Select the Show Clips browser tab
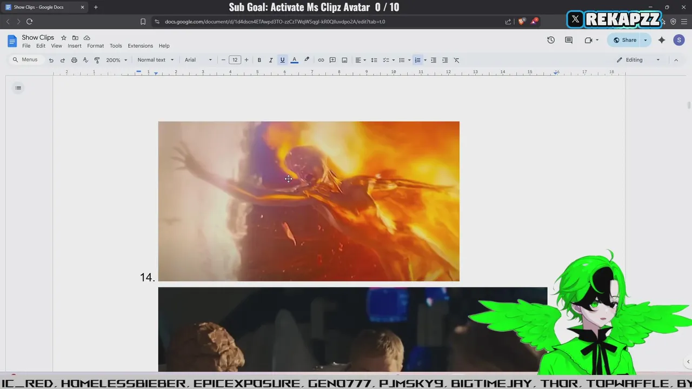The height and width of the screenshot is (389, 692). pyautogui.click(x=45, y=7)
